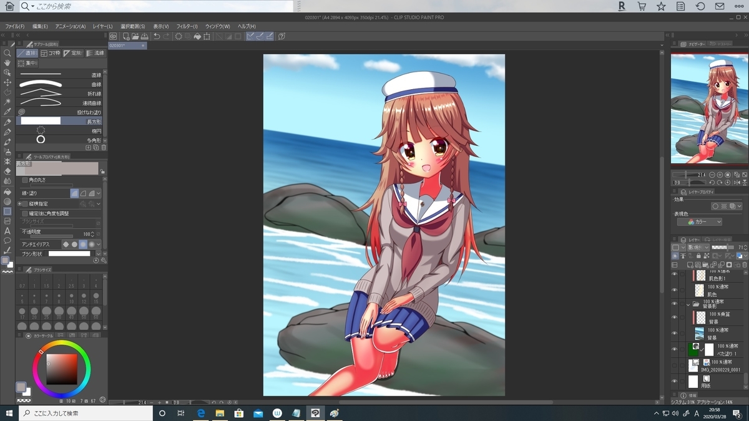This screenshot has height=421, width=749.
Task: Open the 編集(E) menu
Action: (40, 26)
